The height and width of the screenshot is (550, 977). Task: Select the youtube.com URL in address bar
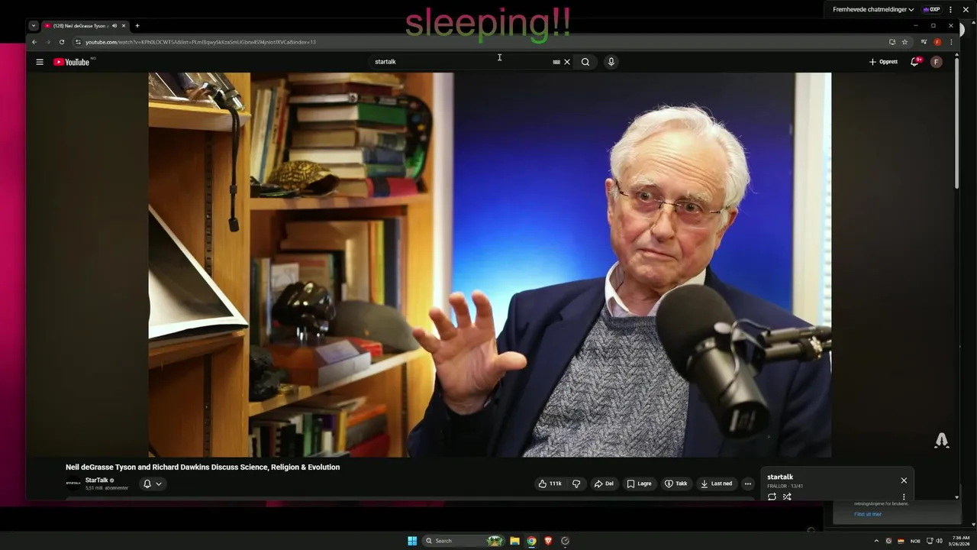tap(201, 42)
